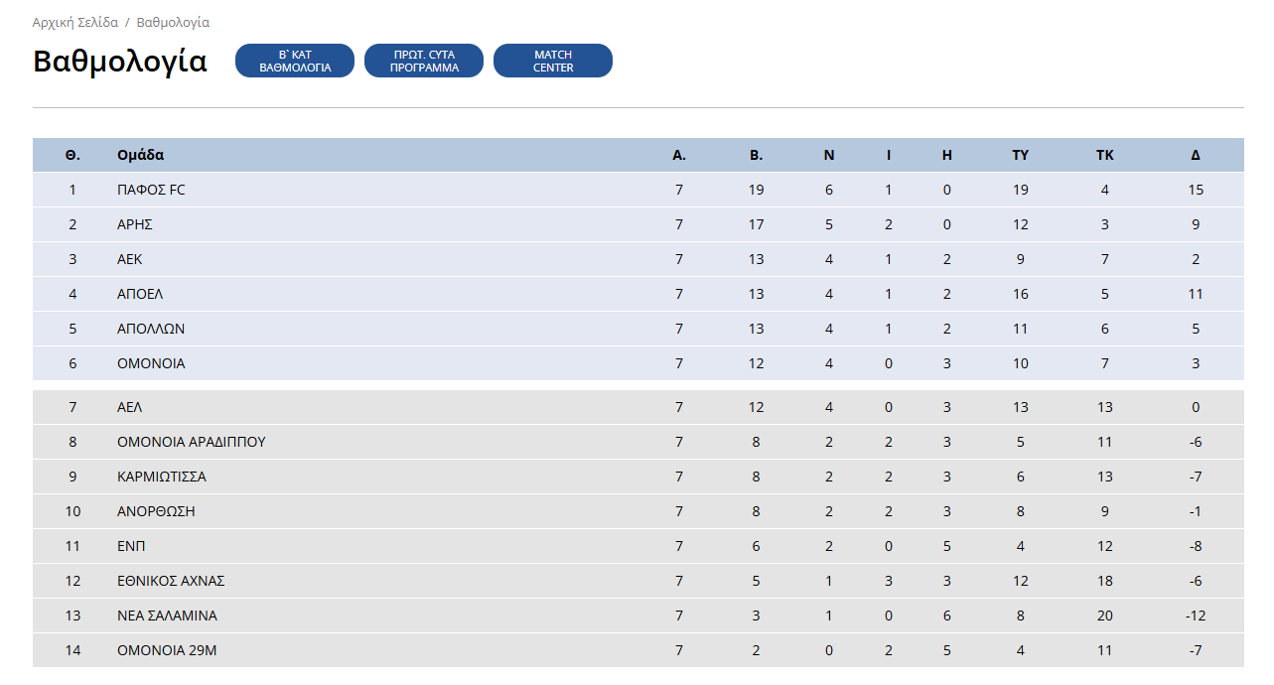This screenshot has width=1274, height=685.
Task: Select the ΕΘΝΙΚΟΣ ΑΧΝΑΣ row
Action: tap(638, 581)
